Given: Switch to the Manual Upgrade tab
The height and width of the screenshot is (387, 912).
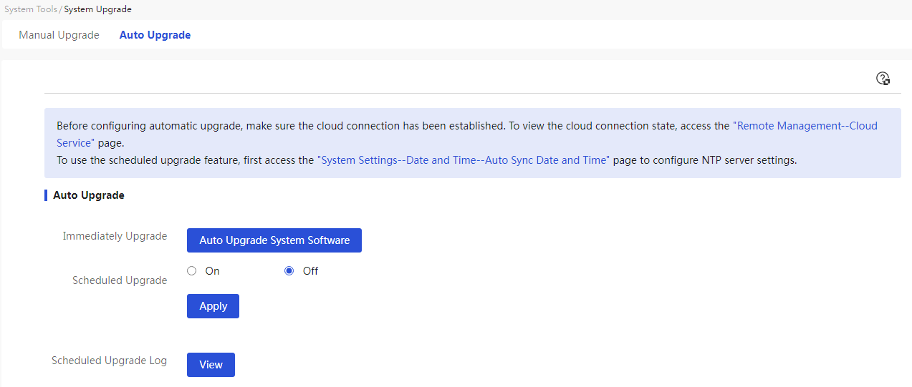Looking at the screenshot, I should point(59,35).
